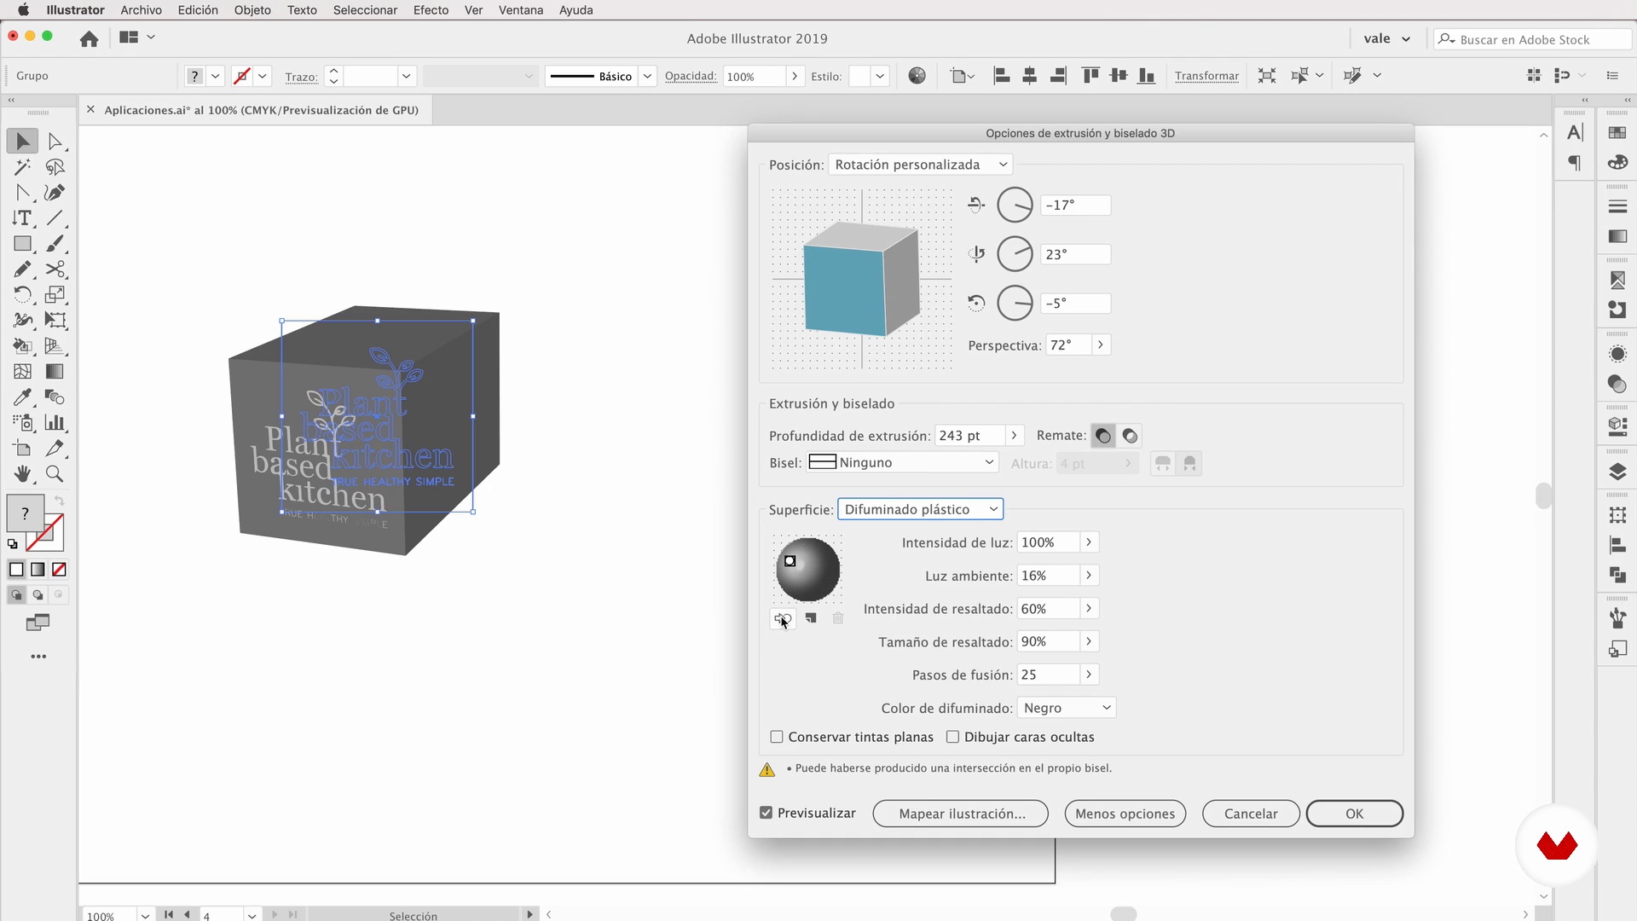This screenshot has height=921, width=1637.
Task: Open the Opacidad slider arrow
Action: coord(795,76)
